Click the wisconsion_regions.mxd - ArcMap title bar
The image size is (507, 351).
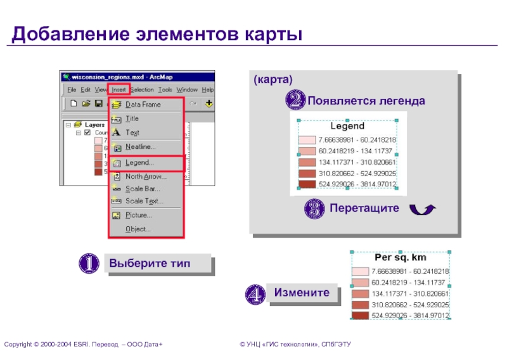pyautogui.click(x=138, y=77)
